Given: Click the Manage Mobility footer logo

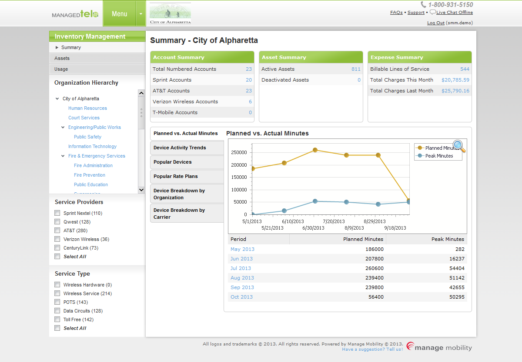Looking at the screenshot, I should click(439, 347).
